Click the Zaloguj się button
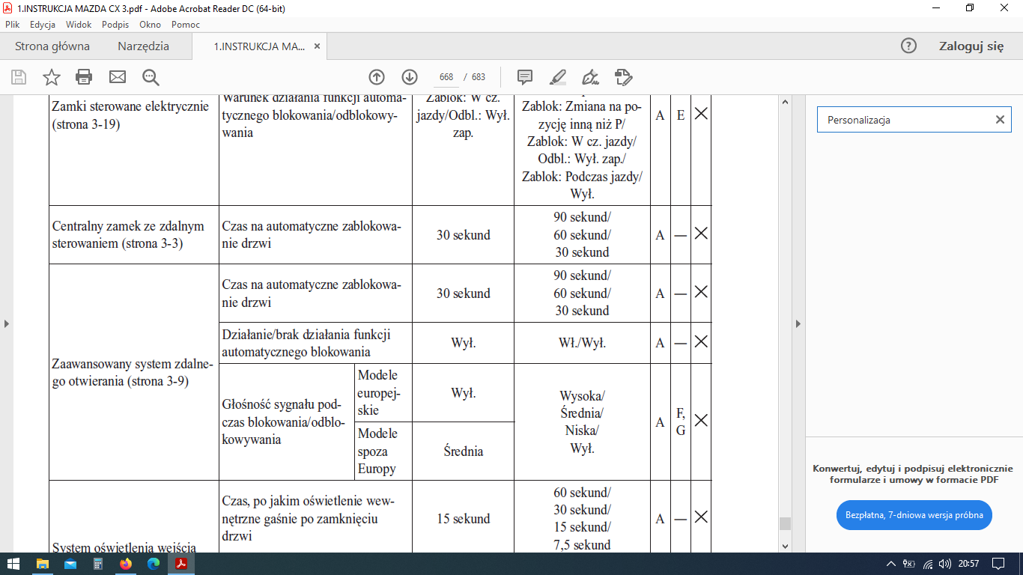 (x=971, y=46)
